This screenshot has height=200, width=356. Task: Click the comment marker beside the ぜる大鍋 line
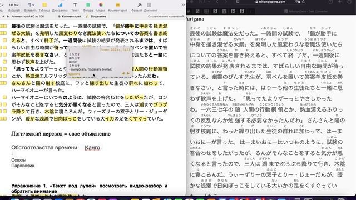(3, 33)
